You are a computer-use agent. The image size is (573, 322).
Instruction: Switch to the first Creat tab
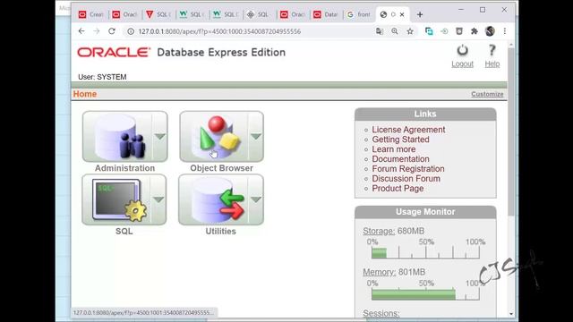pyautogui.click(x=91, y=14)
